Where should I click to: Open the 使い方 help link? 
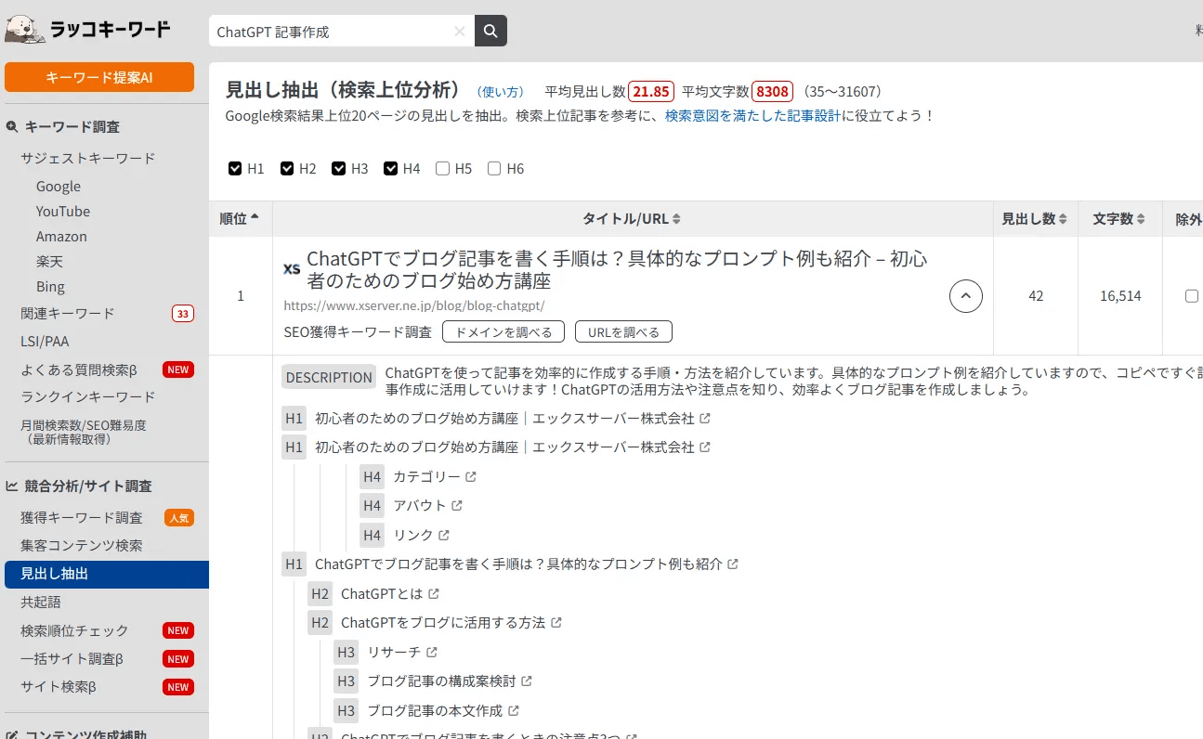(500, 92)
